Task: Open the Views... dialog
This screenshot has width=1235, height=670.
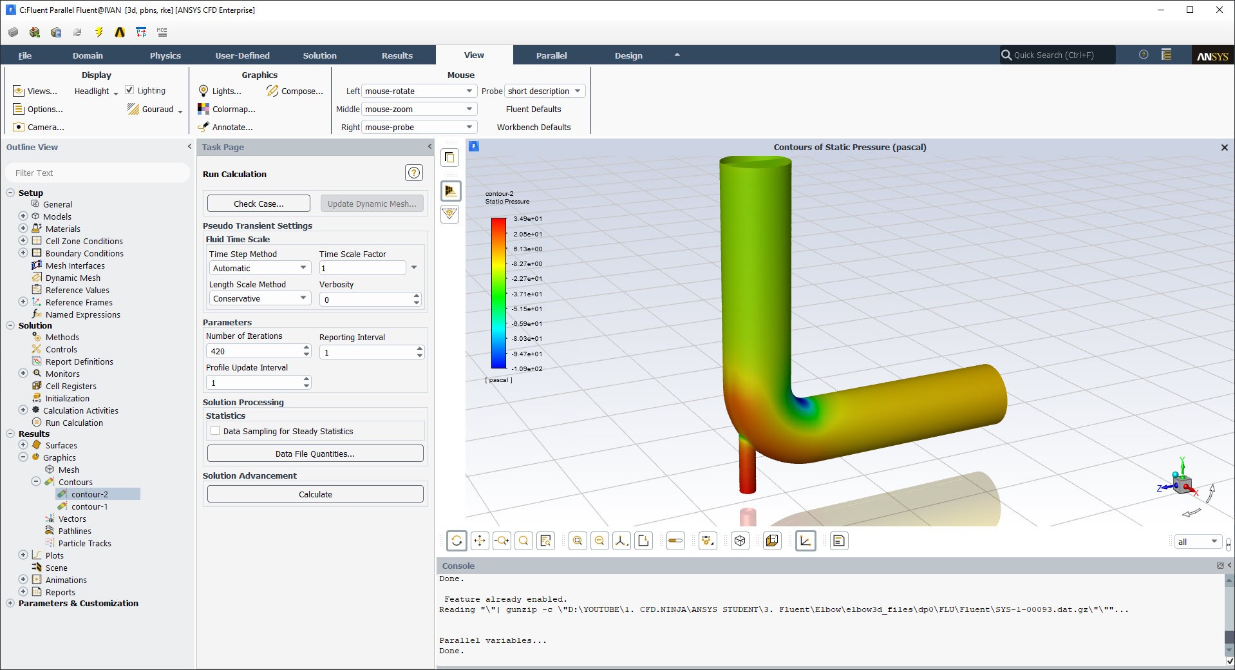Action: 35,91
